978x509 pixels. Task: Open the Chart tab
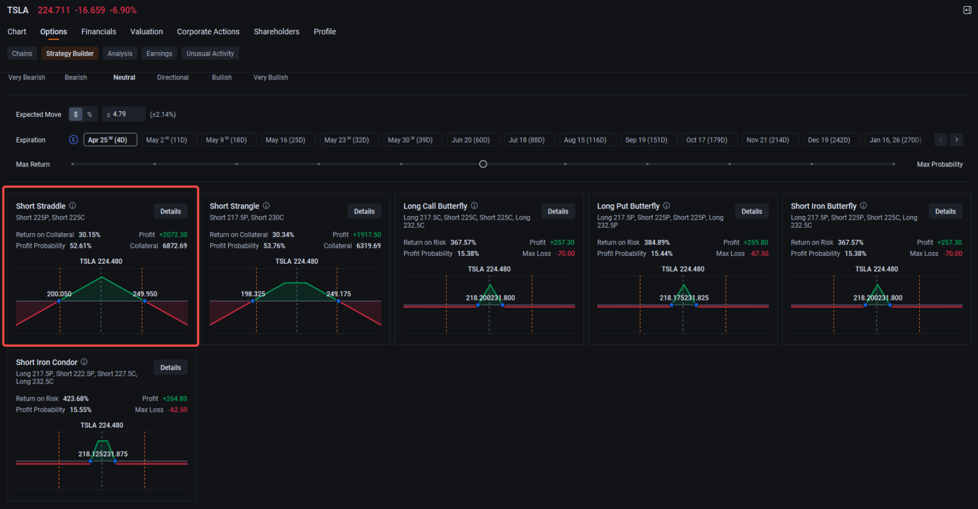[17, 32]
